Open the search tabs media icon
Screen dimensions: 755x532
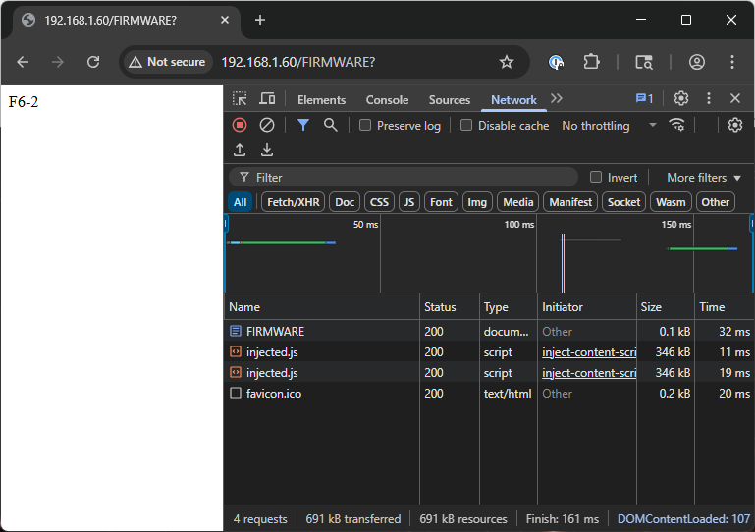pyautogui.click(x=644, y=62)
